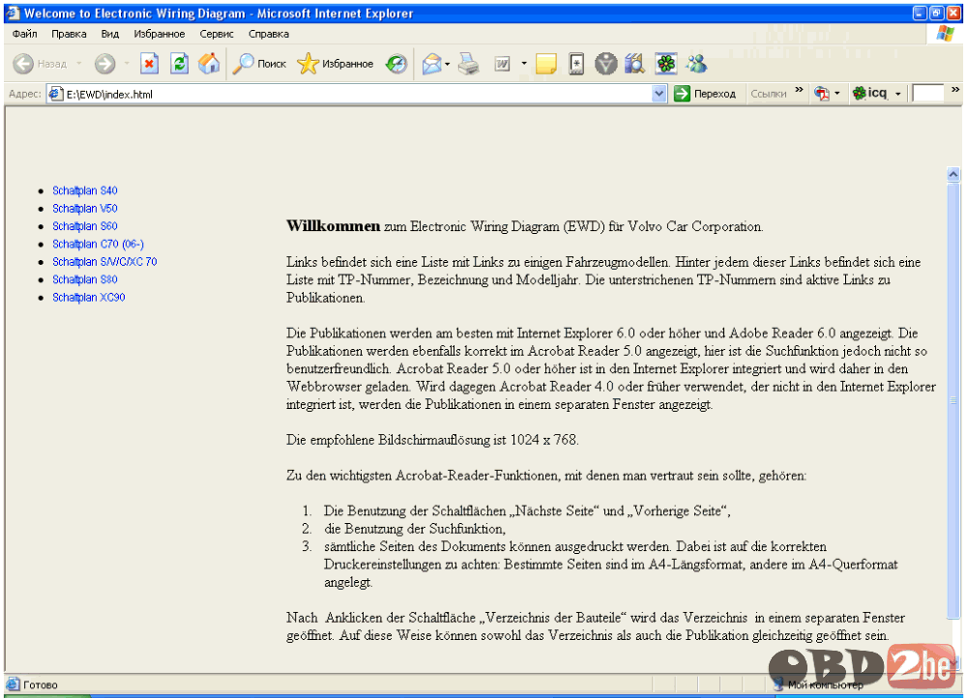Click the page icon in address bar
The image size is (967, 698).
55,94
